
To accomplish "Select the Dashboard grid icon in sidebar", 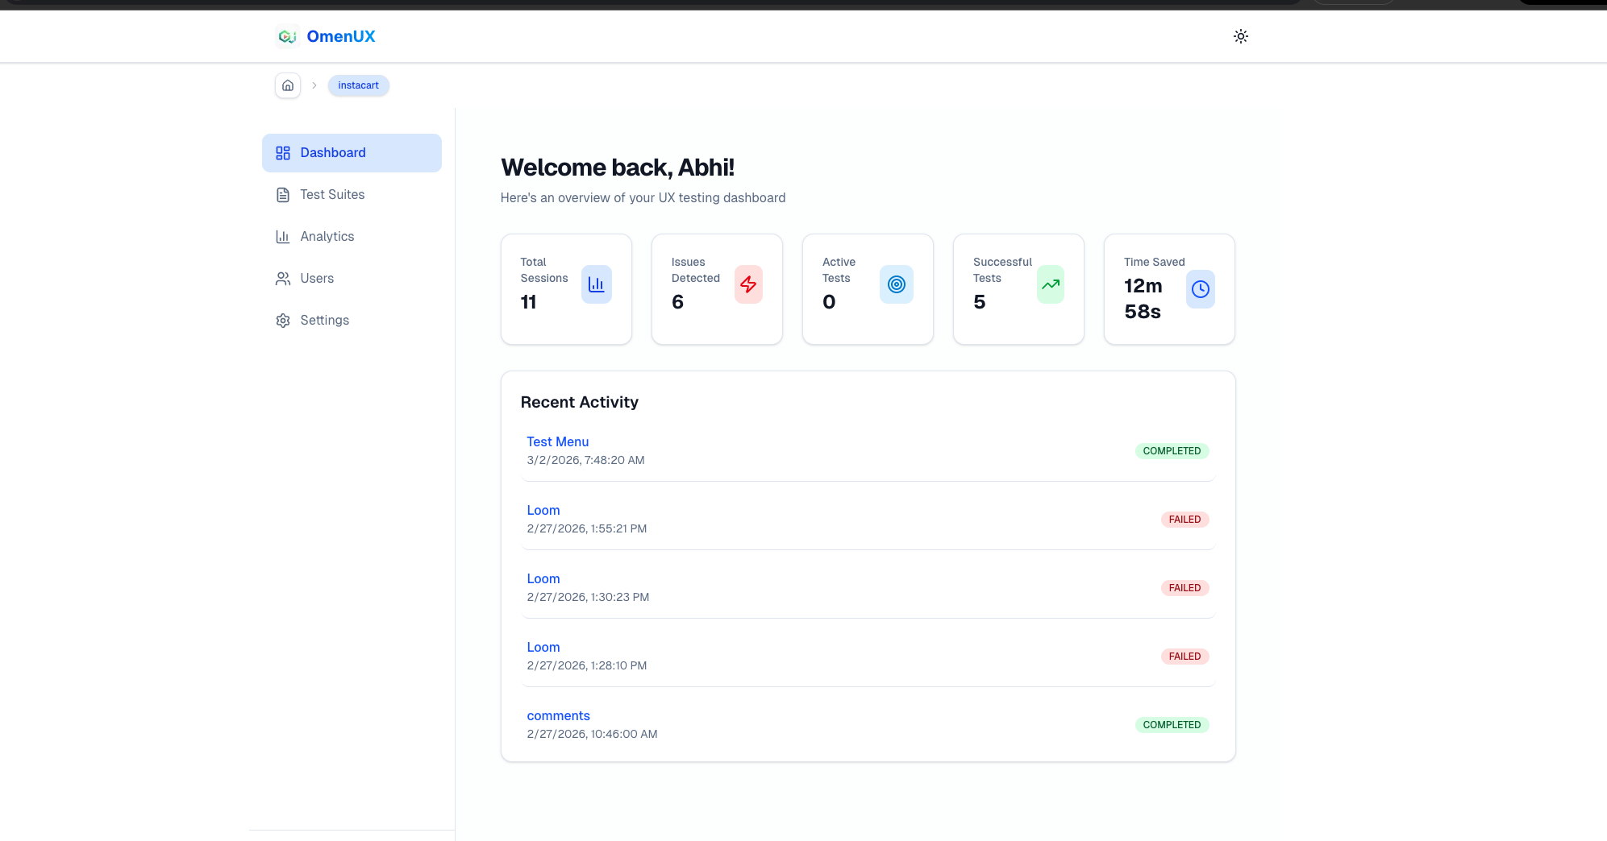I will (x=283, y=152).
